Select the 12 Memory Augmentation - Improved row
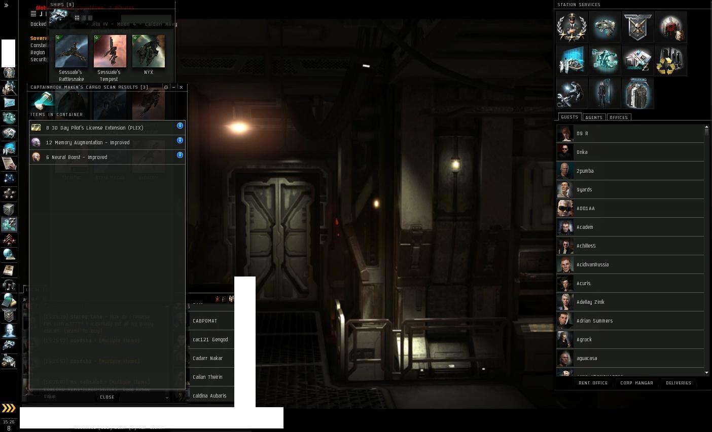The height and width of the screenshot is (432, 712). (x=107, y=142)
